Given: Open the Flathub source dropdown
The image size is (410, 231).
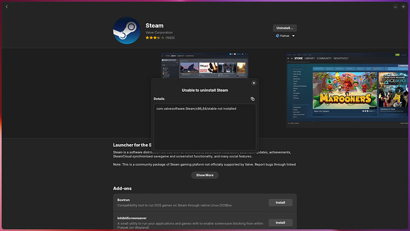Looking at the screenshot, I should (x=285, y=36).
